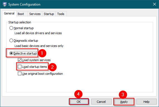159x107 pixels.
Task: Enable the Load startup items checkbox
Action: click(19, 67)
